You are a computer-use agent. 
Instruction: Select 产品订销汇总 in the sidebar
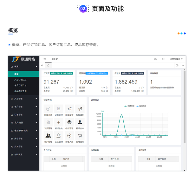pos(20,80)
